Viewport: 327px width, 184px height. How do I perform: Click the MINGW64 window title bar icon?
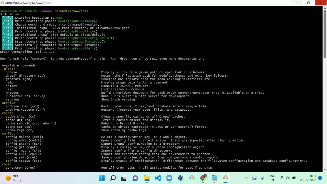[2, 3]
